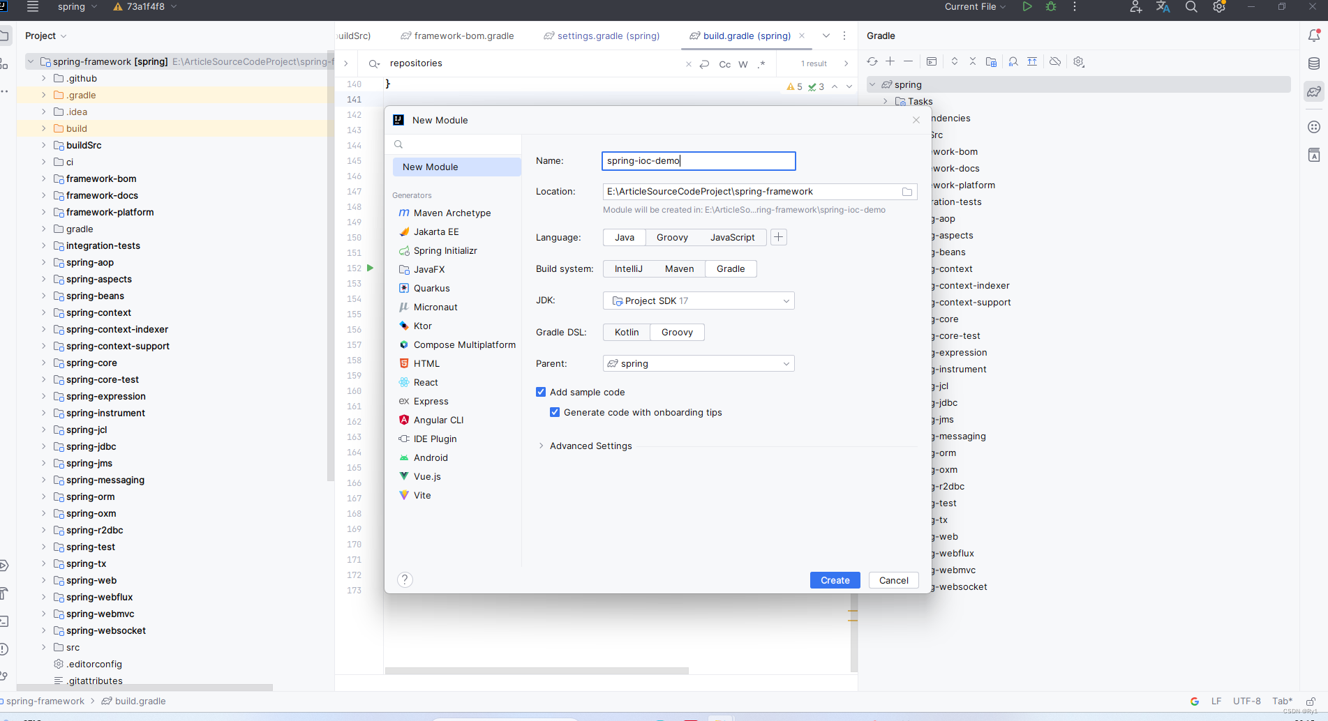Collapse spring-framework root in Project tree
Screen dimensions: 1328x721
pos(30,62)
